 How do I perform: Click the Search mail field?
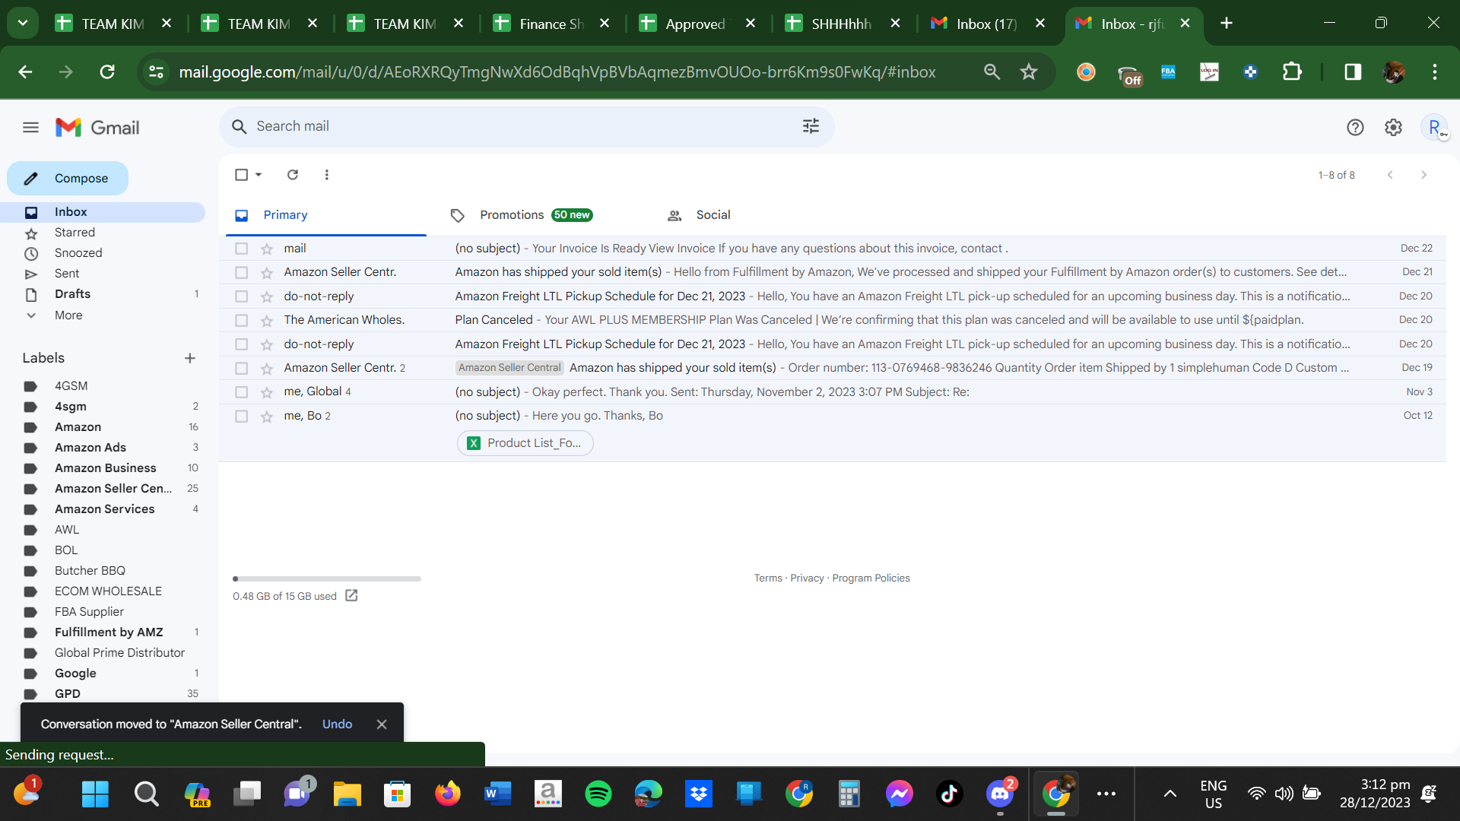(x=526, y=126)
